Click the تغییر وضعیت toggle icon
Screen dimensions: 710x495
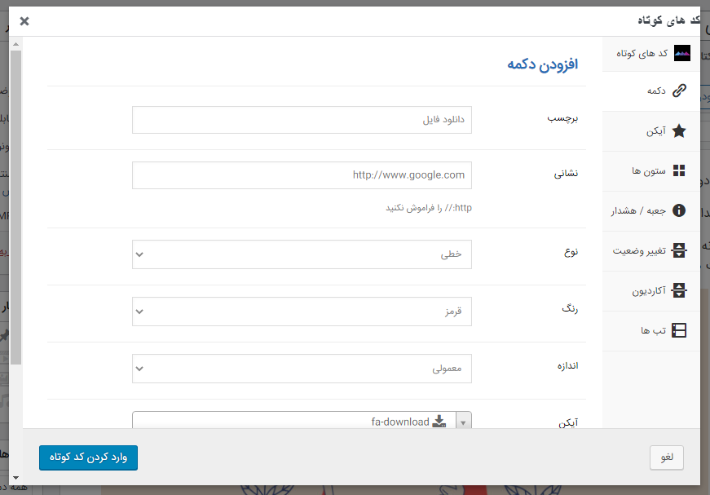click(678, 250)
